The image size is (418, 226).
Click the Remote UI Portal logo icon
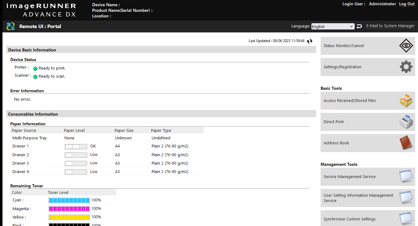tap(11, 26)
